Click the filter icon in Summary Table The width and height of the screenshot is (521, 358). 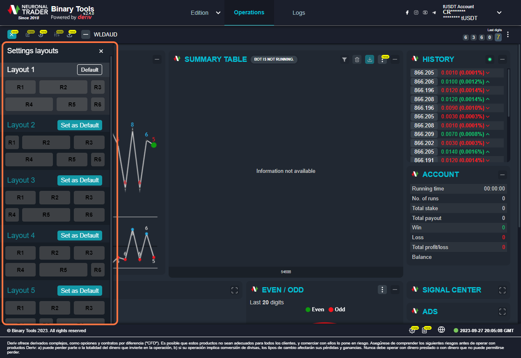tap(344, 60)
